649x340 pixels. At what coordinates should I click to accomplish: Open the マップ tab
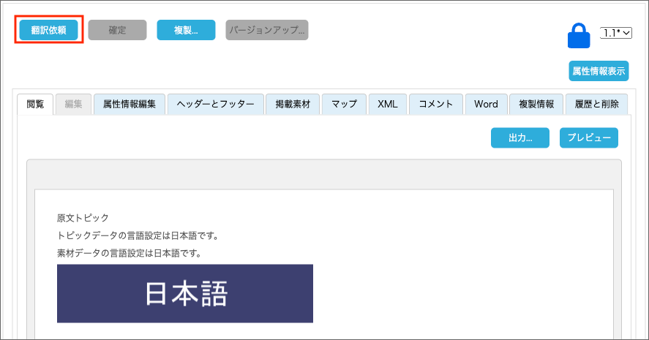pyautogui.click(x=344, y=105)
